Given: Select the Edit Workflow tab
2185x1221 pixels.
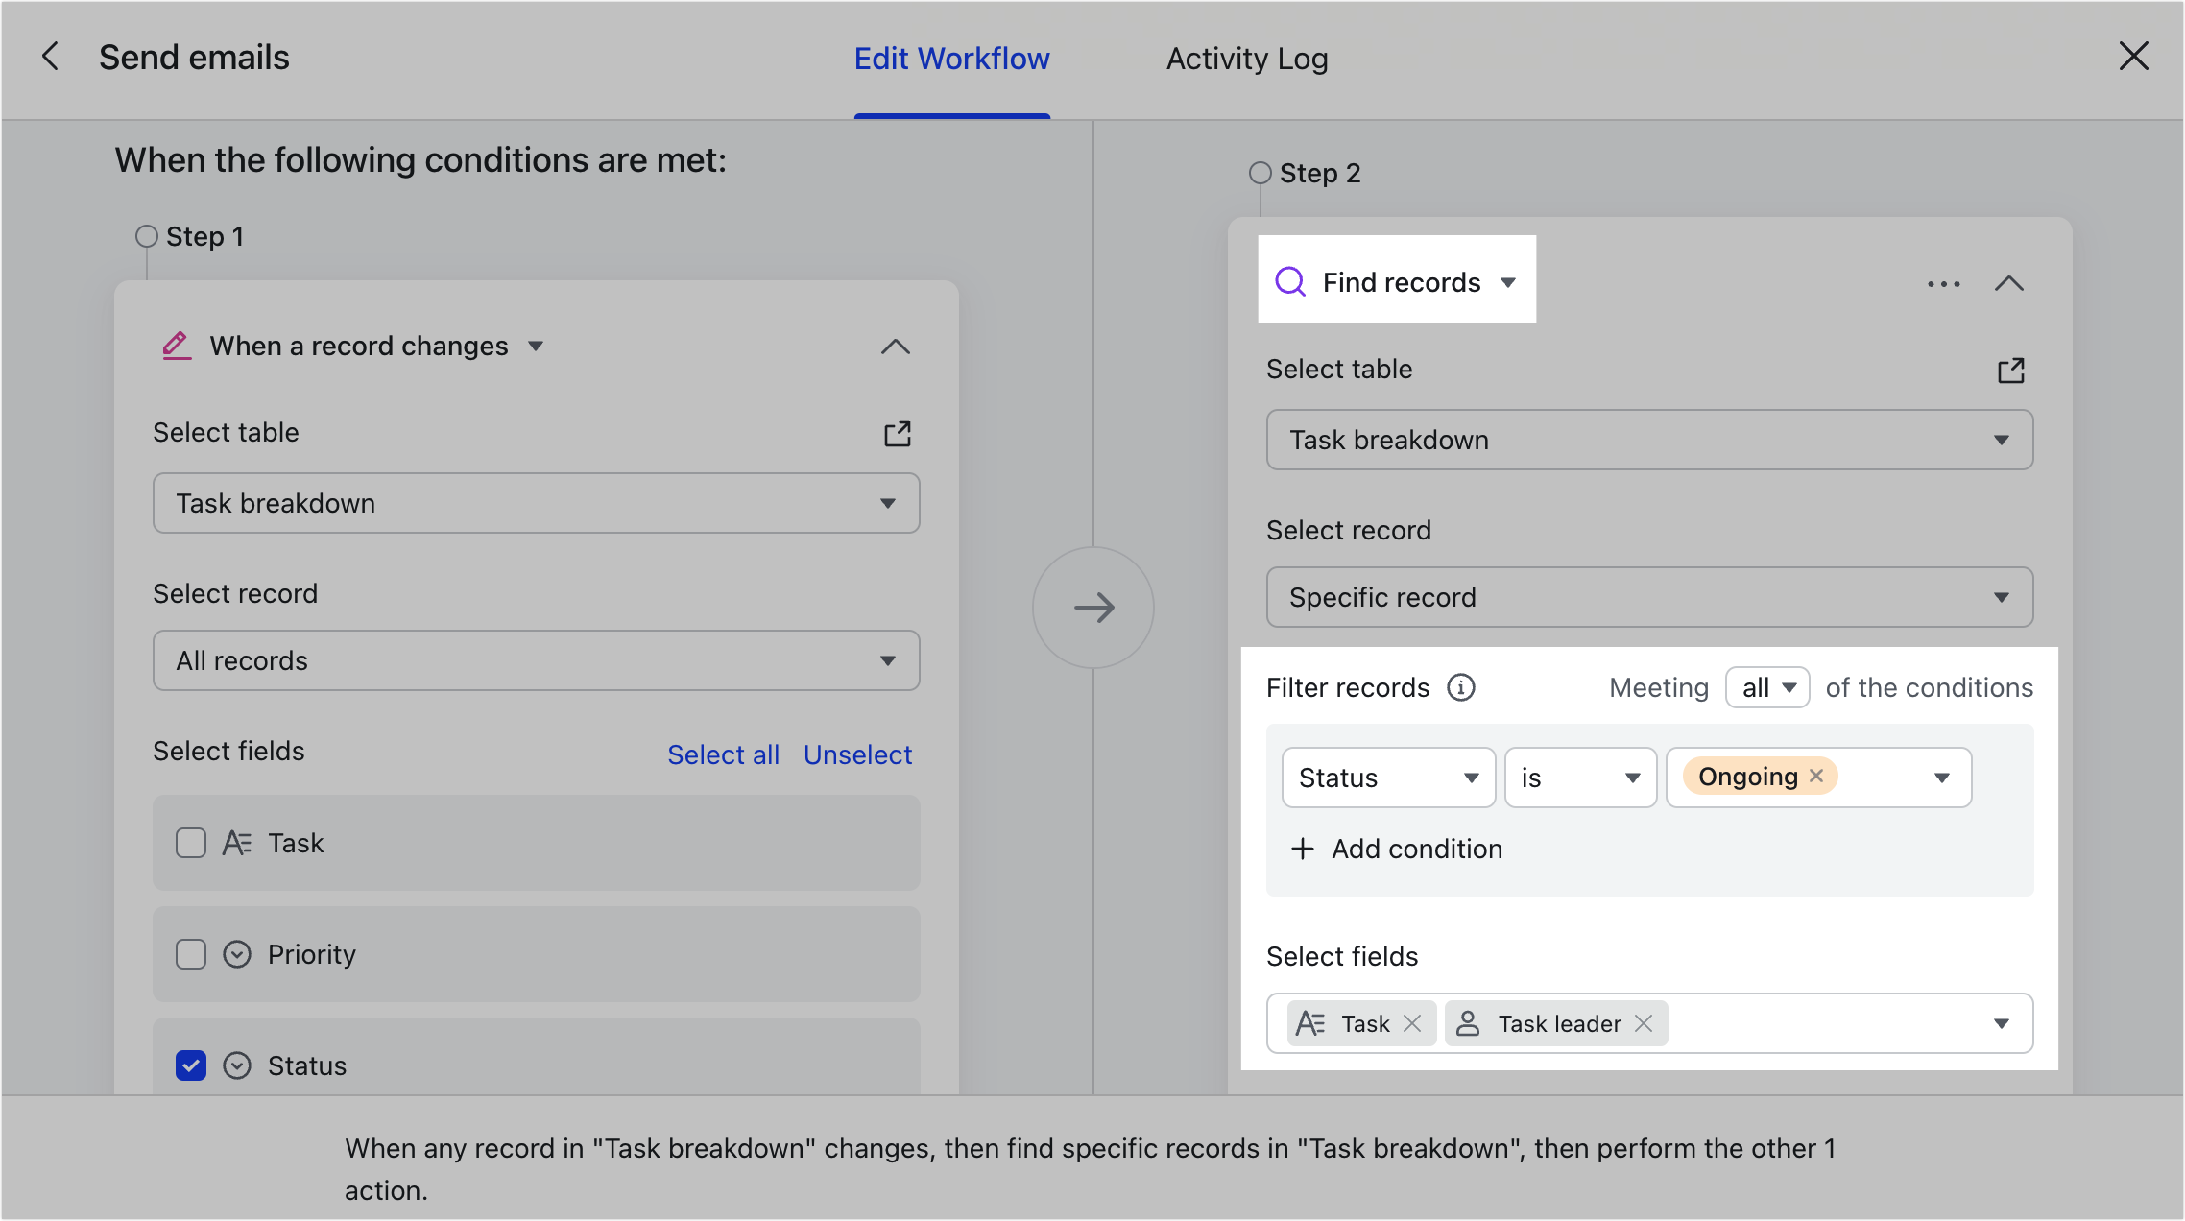Looking at the screenshot, I should [951, 59].
